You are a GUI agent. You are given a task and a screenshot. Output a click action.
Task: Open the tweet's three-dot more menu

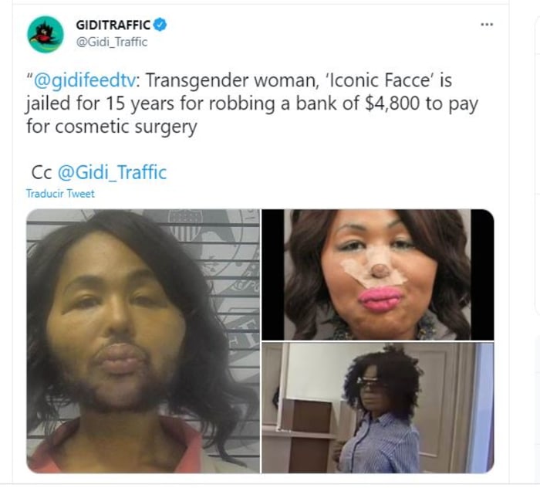487,25
